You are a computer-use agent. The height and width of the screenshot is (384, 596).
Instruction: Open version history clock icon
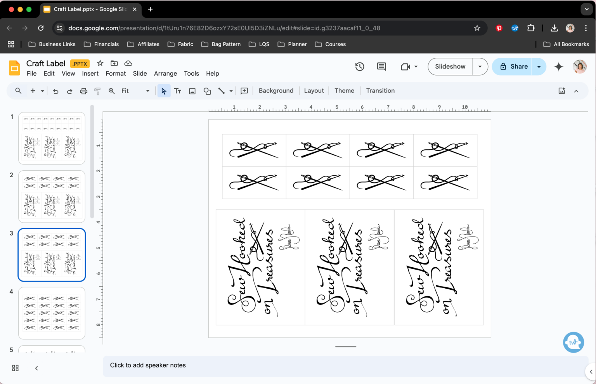pos(360,67)
